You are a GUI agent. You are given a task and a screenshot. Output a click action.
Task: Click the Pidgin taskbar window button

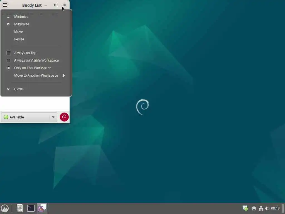point(42,208)
